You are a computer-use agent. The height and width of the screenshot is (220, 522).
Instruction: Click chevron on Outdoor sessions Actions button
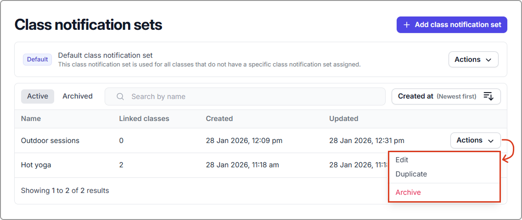point(491,141)
